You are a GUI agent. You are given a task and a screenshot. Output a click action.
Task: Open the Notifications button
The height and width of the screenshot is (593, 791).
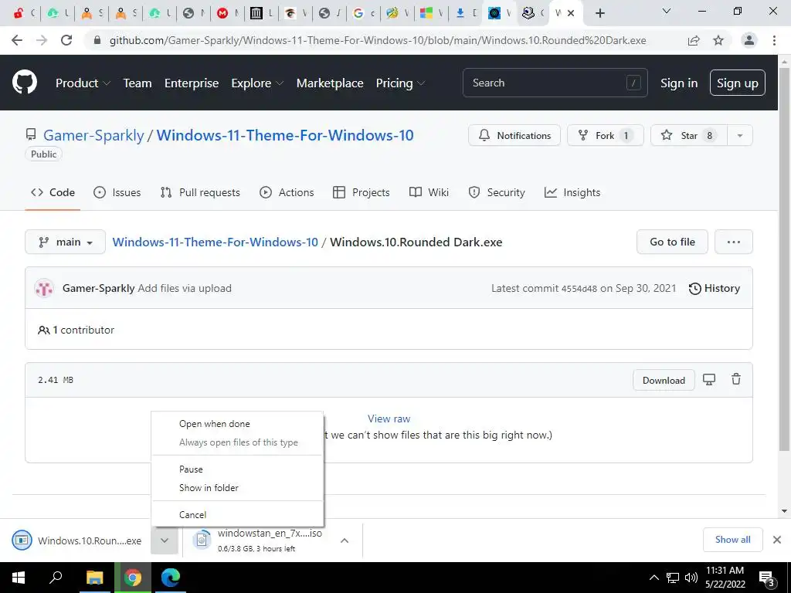click(x=514, y=135)
